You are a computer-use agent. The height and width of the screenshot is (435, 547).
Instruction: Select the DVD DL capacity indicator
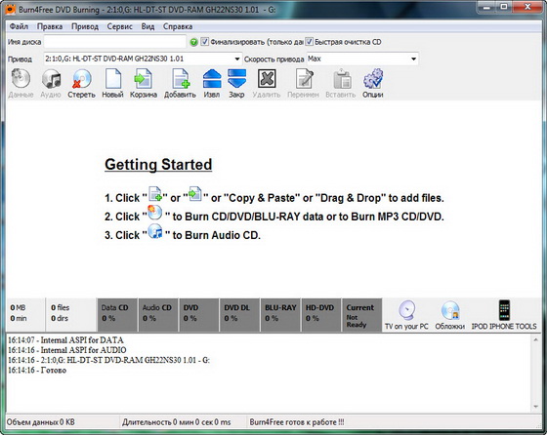(239, 314)
